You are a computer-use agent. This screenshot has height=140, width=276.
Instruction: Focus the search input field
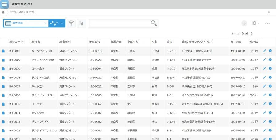click(x=120, y=23)
